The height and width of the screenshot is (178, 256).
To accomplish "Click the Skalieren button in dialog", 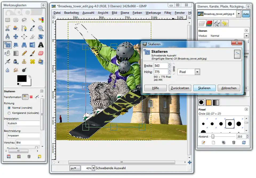I will coord(204,88).
